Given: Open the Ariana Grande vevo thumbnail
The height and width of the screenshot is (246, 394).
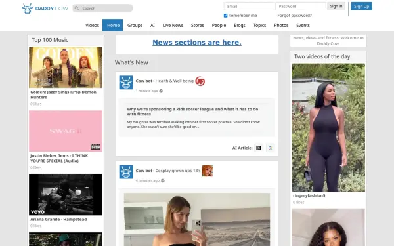Looking at the screenshot, I should pyautogui.click(x=66, y=195).
